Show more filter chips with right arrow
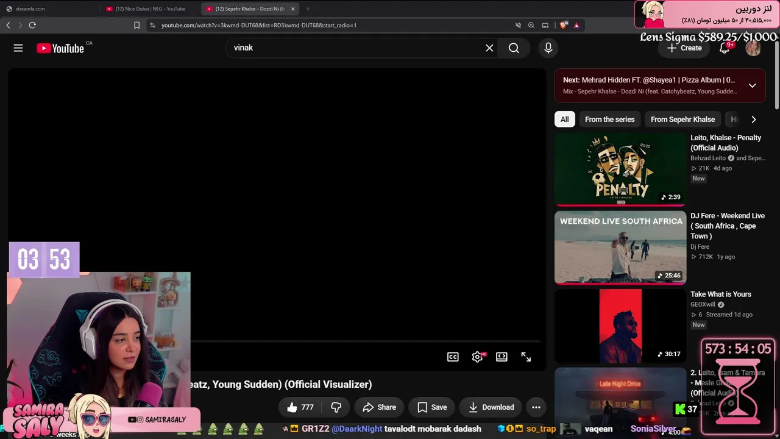 coord(753,120)
